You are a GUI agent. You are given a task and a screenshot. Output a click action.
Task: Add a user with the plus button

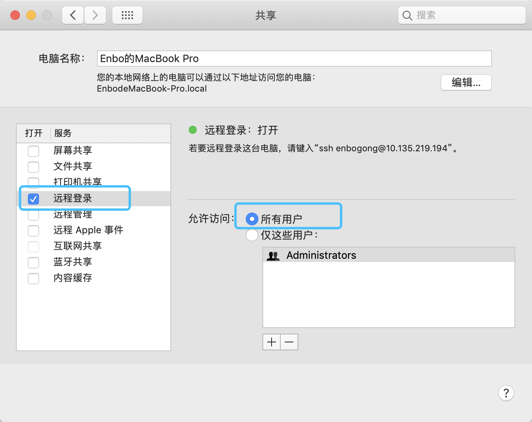[x=272, y=342]
